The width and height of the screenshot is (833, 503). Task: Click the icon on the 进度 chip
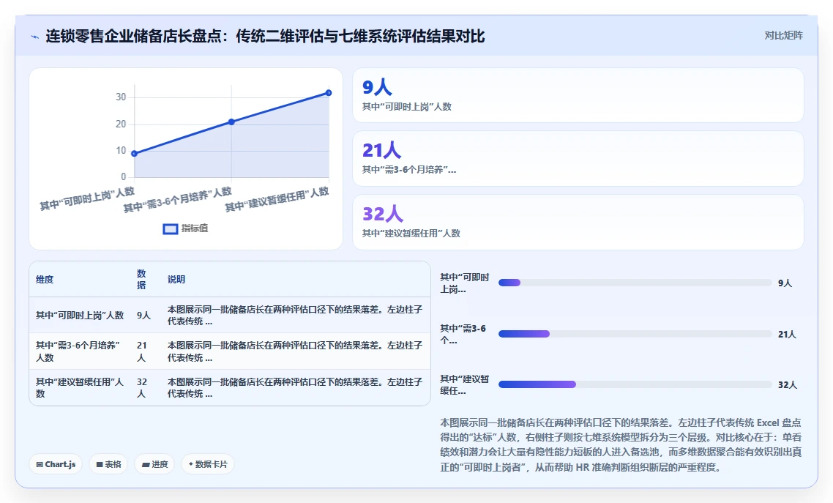pos(146,465)
